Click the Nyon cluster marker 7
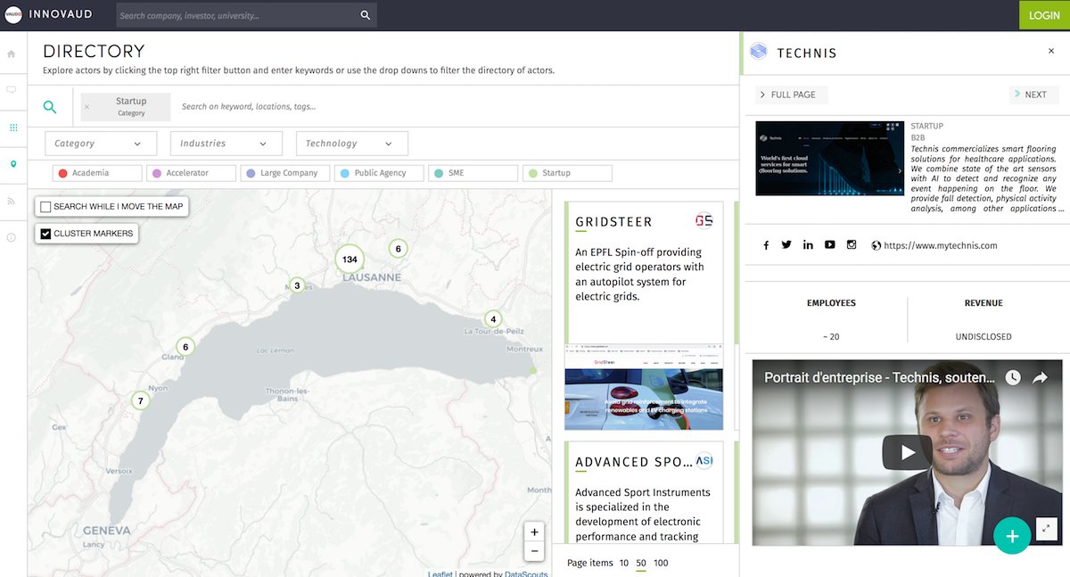 point(139,400)
